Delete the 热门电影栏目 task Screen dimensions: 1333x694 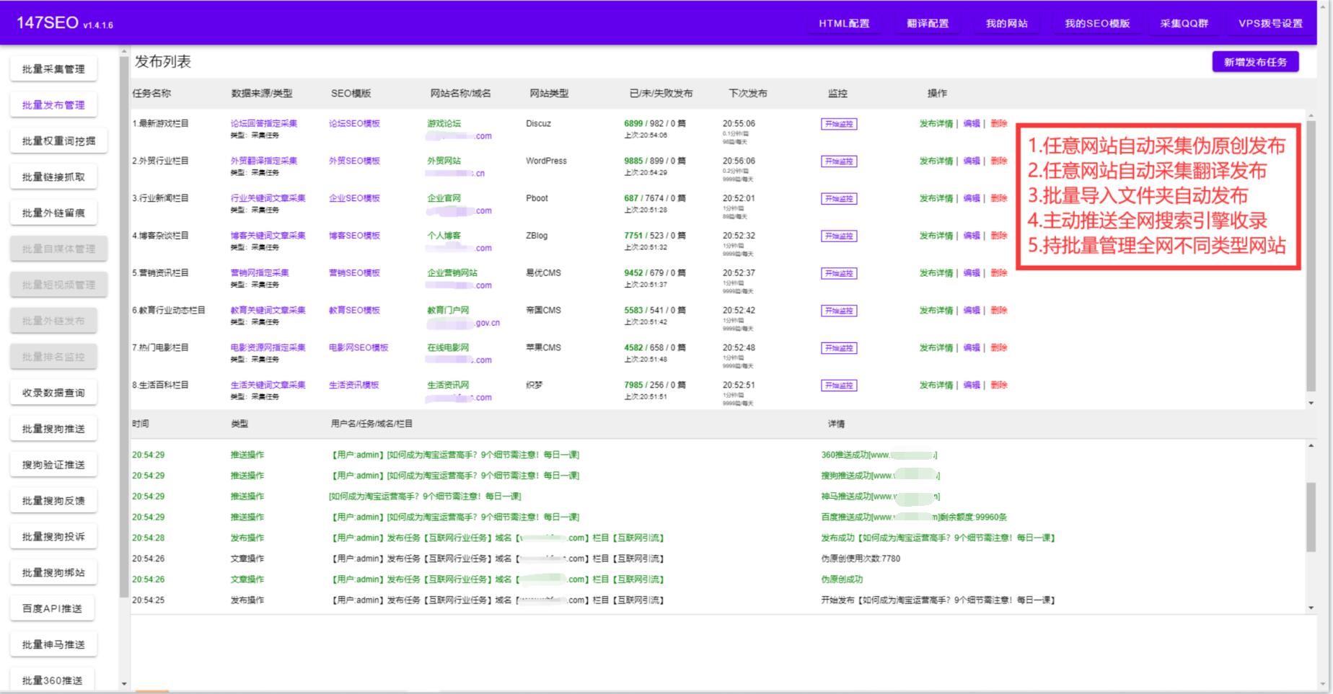(x=999, y=347)
